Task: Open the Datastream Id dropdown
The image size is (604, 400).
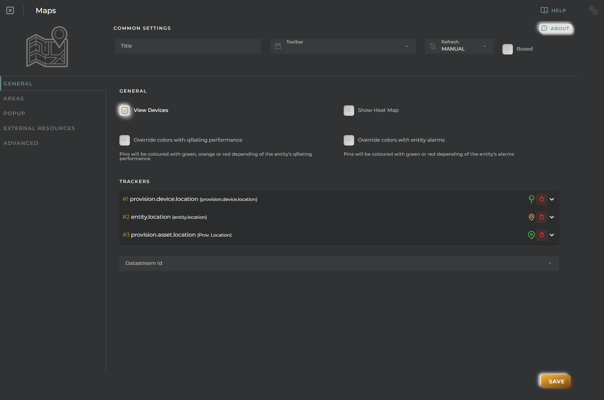Action: click(x=339, y=263)
